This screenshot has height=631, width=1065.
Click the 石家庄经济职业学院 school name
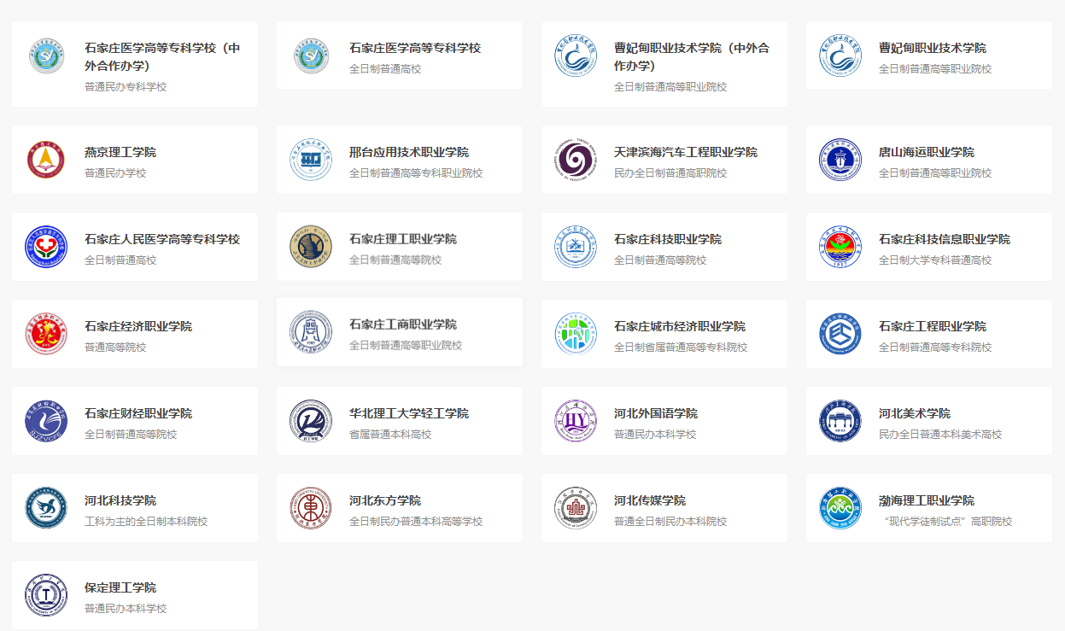click(138, 326)
